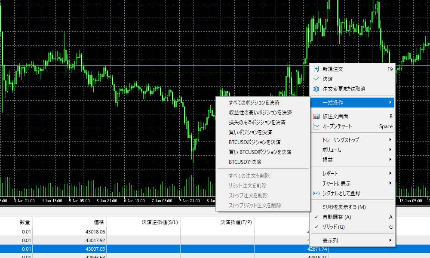This screenshot has height=258, width=430.
Task: Click the gear icon for 注文変更または取消
Action: click(316, 89)
